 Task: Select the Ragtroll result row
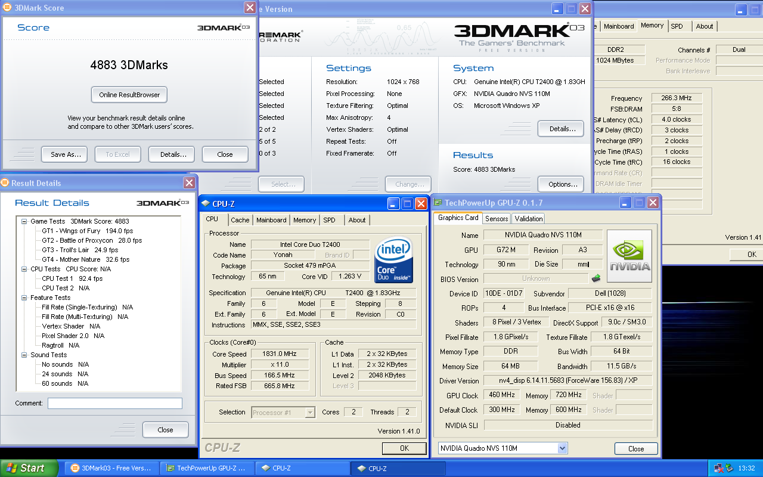point(61,345)
